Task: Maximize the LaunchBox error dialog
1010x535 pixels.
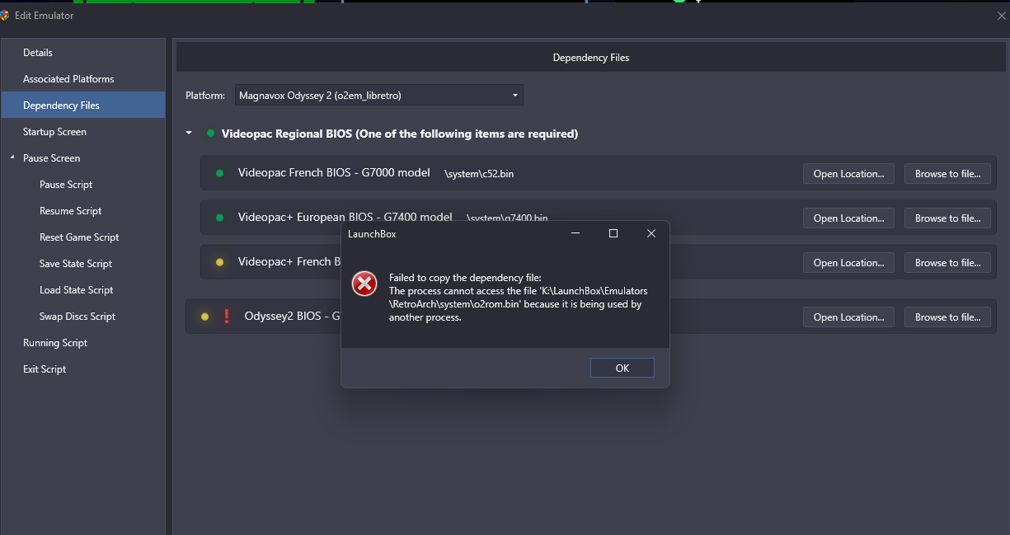Action: click(x=613, y=233)
